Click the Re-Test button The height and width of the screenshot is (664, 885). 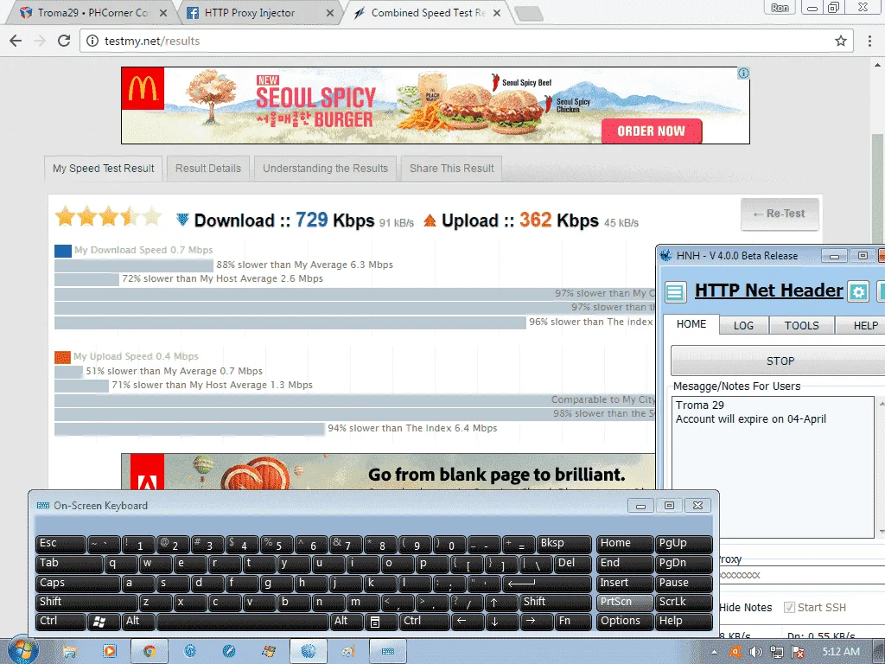pos(780,214)
